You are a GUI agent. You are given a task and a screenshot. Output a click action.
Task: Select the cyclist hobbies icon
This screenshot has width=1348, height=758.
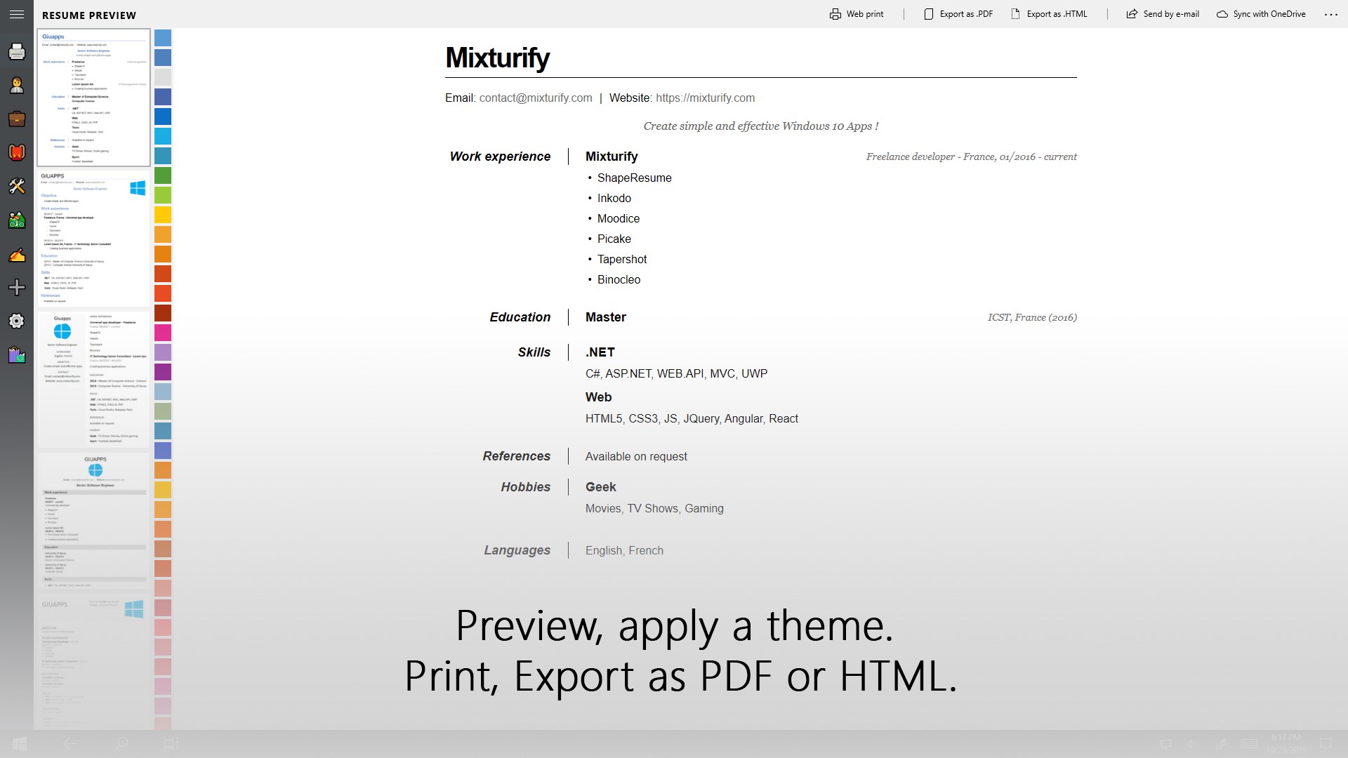[17, 220]
